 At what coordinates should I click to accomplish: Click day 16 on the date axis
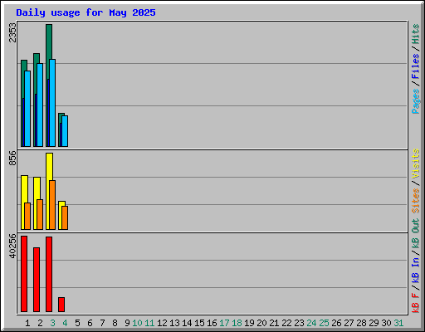pos(212,323)
